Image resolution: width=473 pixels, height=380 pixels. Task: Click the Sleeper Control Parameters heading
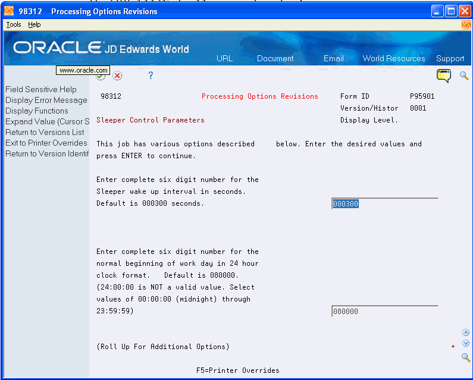click(150, 120)
